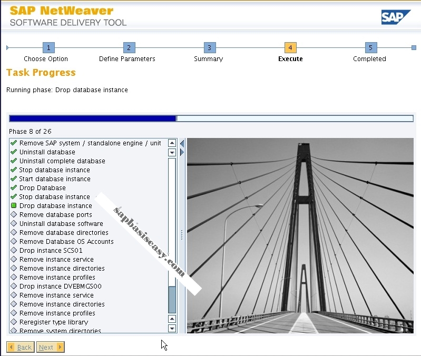Select 'Drop Database' row text
Screen dimensions: 421x356
43,187
